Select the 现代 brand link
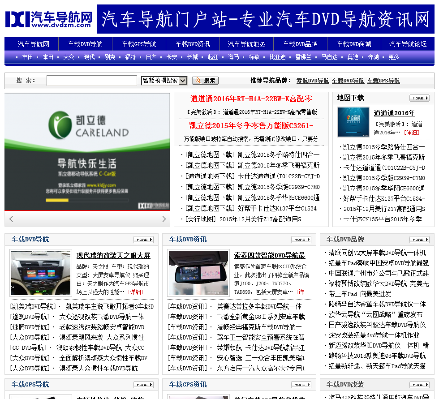439x399 pixels. (89, 57)
